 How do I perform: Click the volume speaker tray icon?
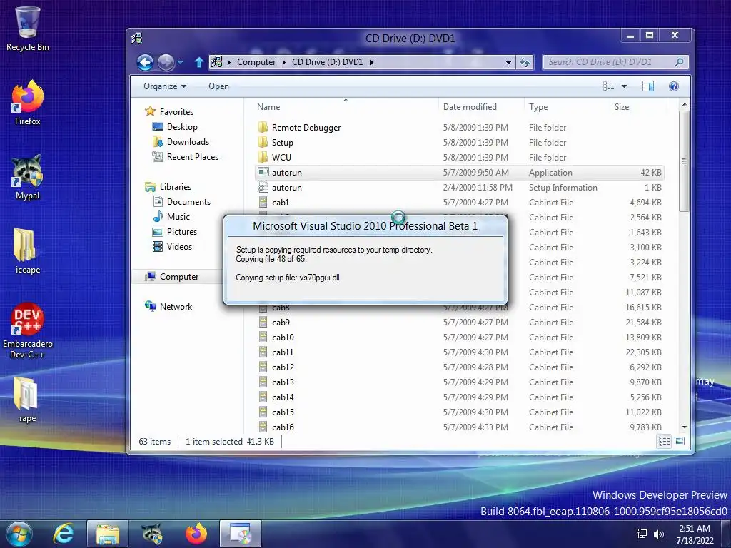pyautogui.click(x=658, y=534)
